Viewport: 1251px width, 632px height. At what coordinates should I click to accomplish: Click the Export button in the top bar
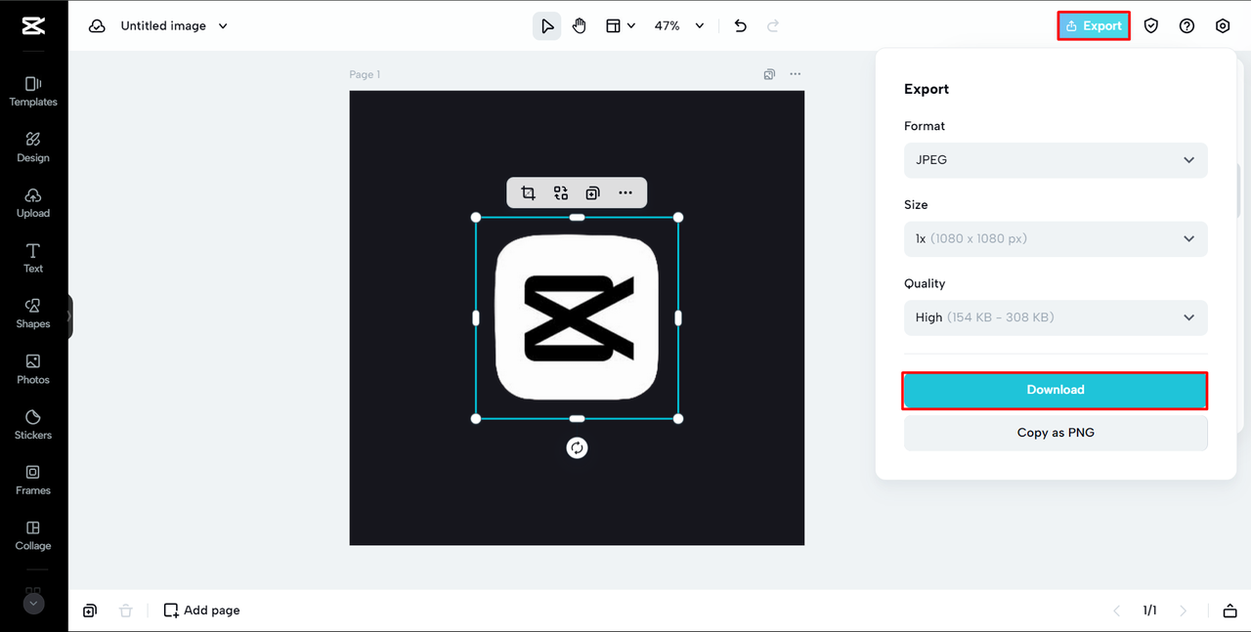(x=1094, y=26)
